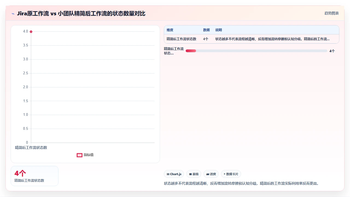Click the page title Jira原工作流 vs 小团队
Viewport: 350px width, 197px height.
[x=81, y=14]
